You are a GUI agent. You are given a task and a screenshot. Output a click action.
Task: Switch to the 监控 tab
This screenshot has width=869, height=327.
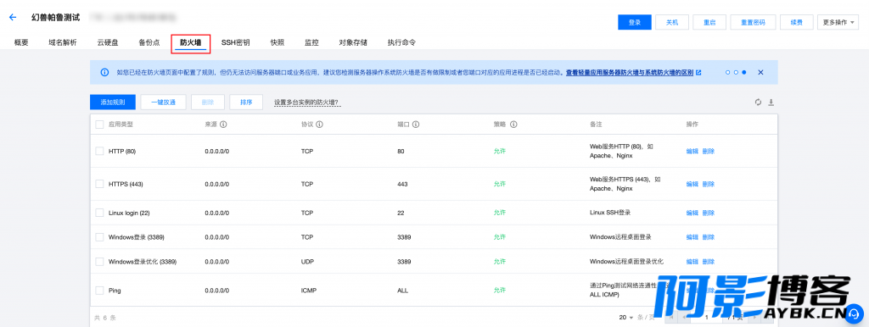click(311, 42)
